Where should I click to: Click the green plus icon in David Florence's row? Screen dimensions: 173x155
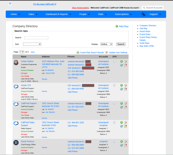pyautogui.click(x=121, y=142)
